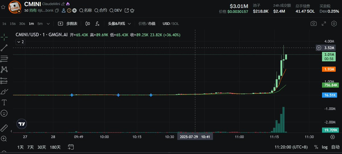Switch chart to 市值 (market cap)

(152, 24)
